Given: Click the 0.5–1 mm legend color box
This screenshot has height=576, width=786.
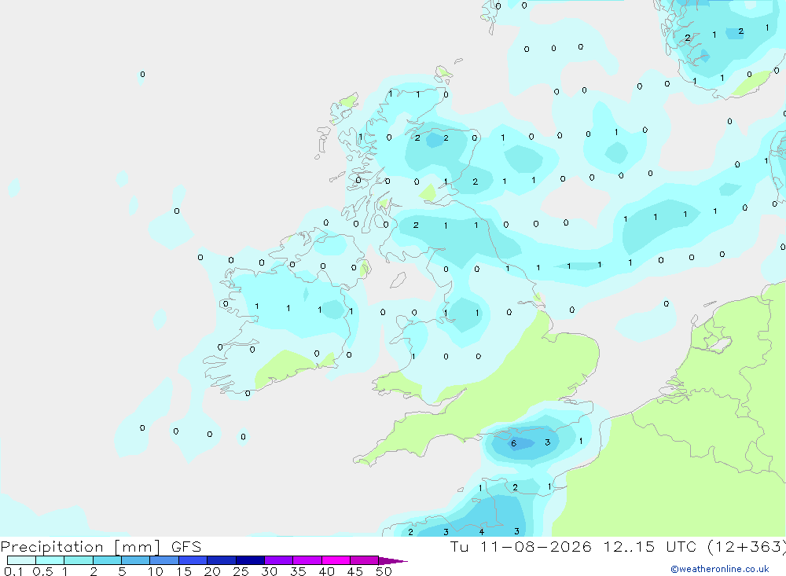Looking at the screenshot, I should tap(50, 560).
